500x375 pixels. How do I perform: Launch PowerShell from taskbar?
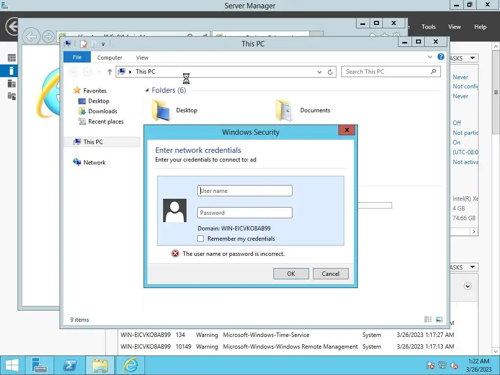[x=69, y=365]
